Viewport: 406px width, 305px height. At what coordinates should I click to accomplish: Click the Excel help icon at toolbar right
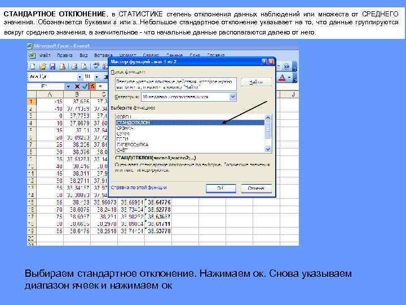(286, 67)
